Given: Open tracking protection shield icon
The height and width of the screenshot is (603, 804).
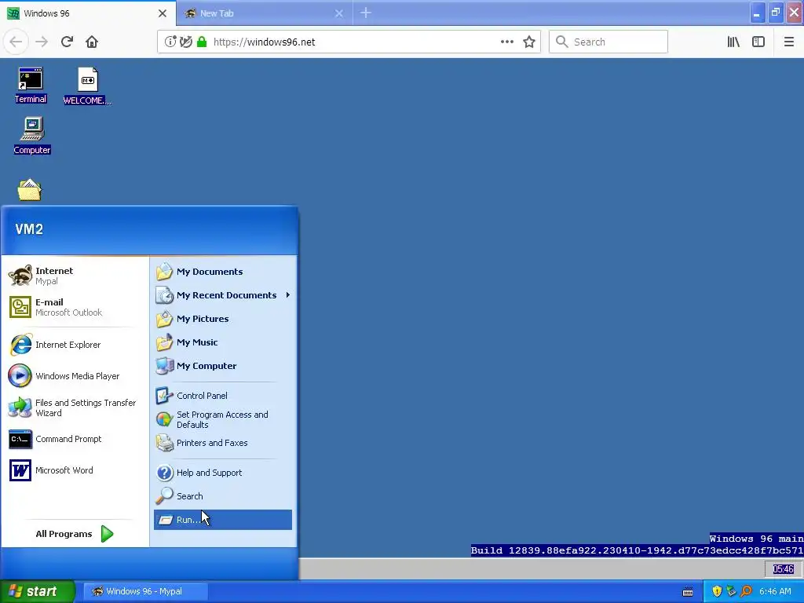Looking at the screenshot, I should (x=186, y=42).
